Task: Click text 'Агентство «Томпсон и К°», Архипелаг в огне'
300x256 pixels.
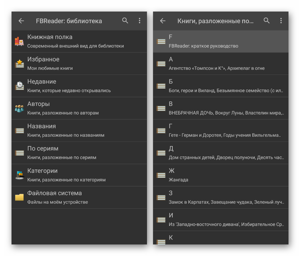Action: tap(217, 68)
